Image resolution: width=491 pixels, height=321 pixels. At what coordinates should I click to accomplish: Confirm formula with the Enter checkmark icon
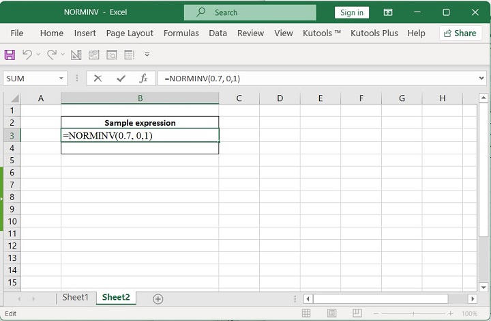[121, 79]
